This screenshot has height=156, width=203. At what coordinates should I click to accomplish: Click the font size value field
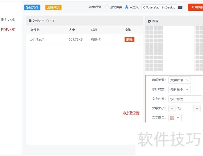coord(184,108)
